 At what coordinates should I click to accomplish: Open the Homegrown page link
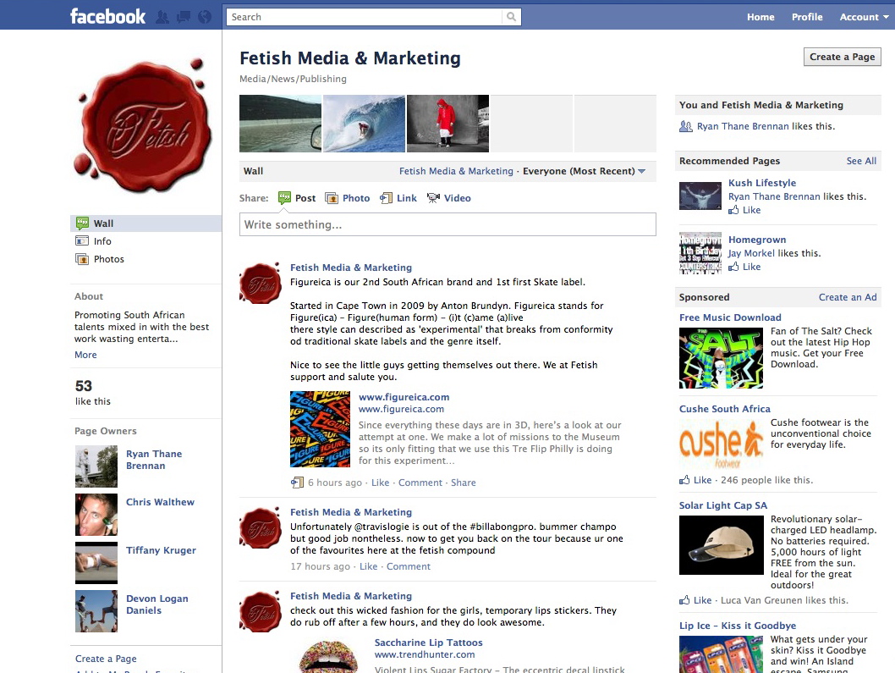tap(757, 240)
